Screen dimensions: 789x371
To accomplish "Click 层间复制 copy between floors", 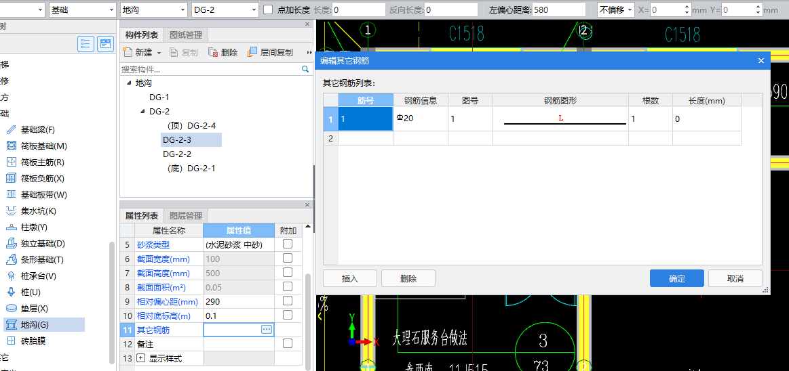I will point(270,52).
